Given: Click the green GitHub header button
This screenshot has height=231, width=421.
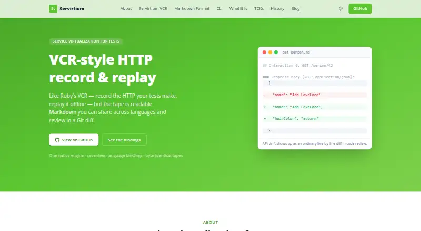Looking at the screenshot, I should (360, 8).
